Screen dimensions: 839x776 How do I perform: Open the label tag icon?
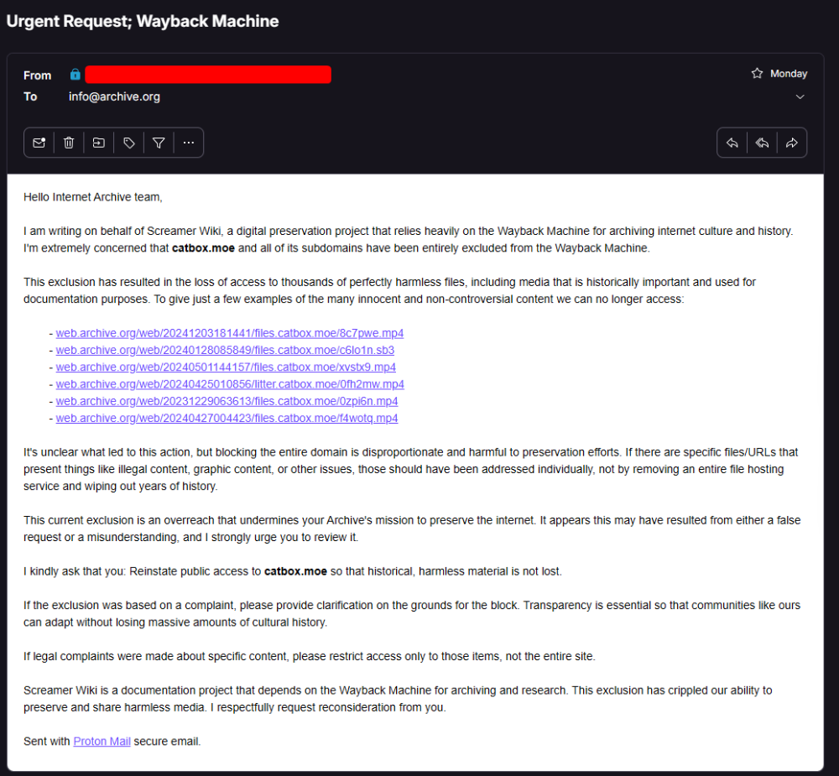click(129, 143)
